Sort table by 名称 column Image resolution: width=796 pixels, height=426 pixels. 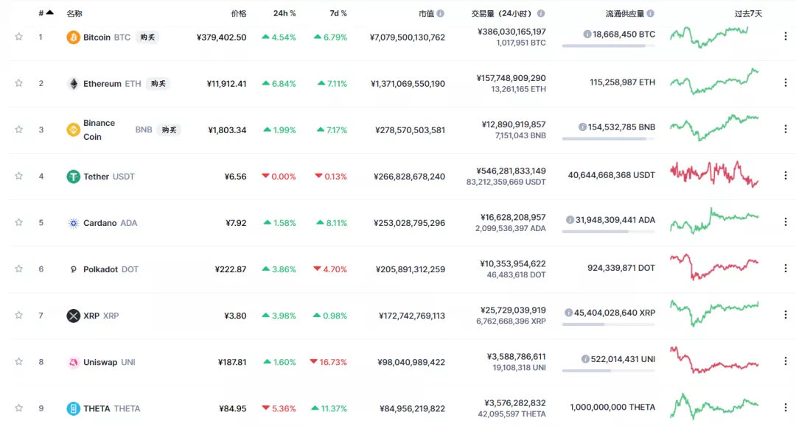(74, 14)
